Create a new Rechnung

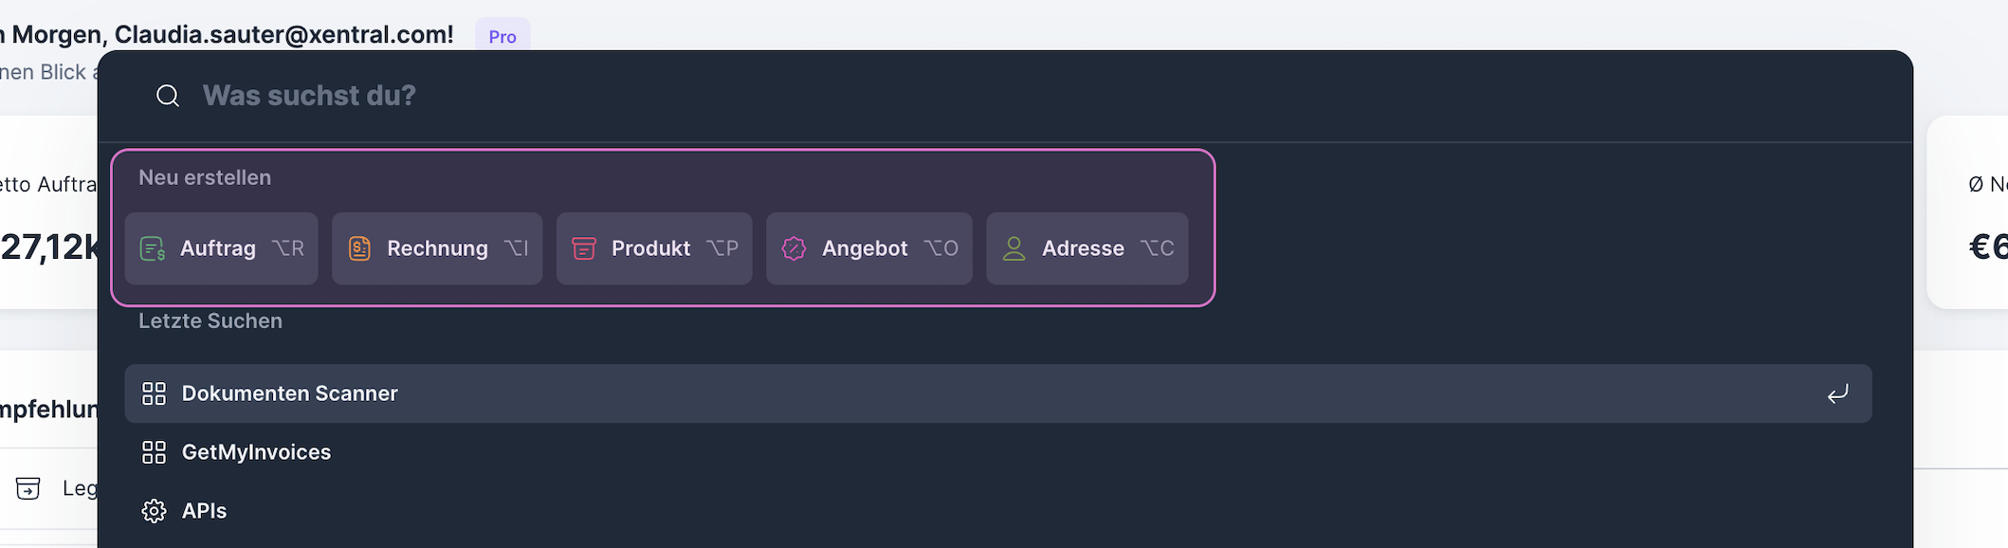[x=437, y=248]
